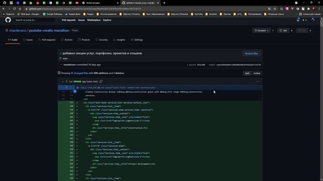Select the Unified diff view

pos(257,73)
